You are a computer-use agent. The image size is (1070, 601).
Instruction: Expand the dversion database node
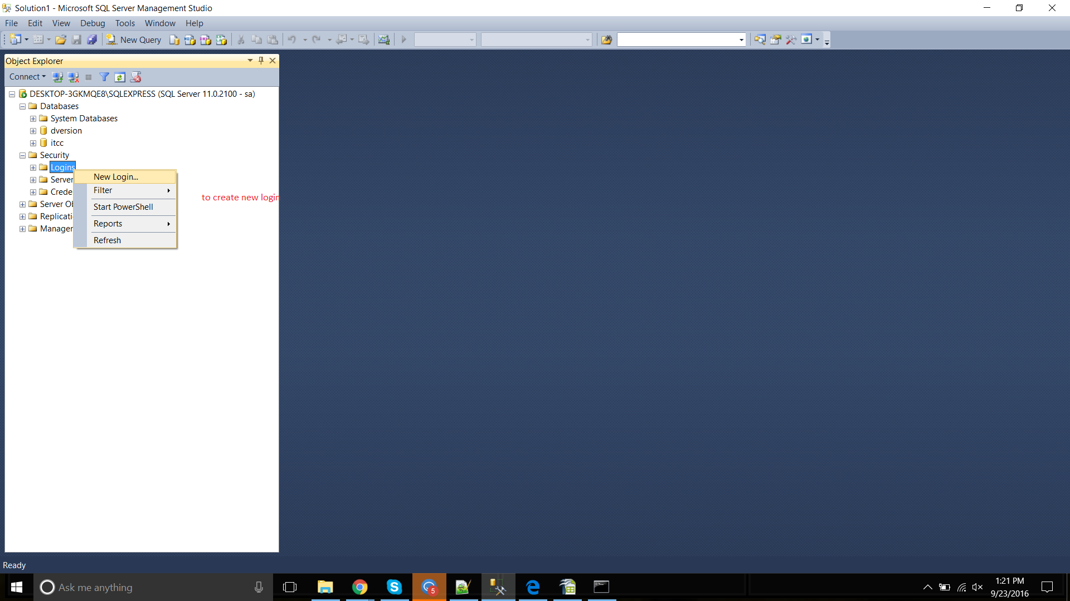pos(33,131)
